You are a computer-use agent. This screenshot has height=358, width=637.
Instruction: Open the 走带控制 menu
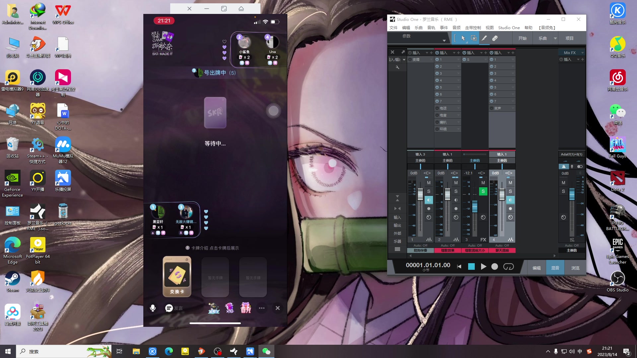[473, 28]
